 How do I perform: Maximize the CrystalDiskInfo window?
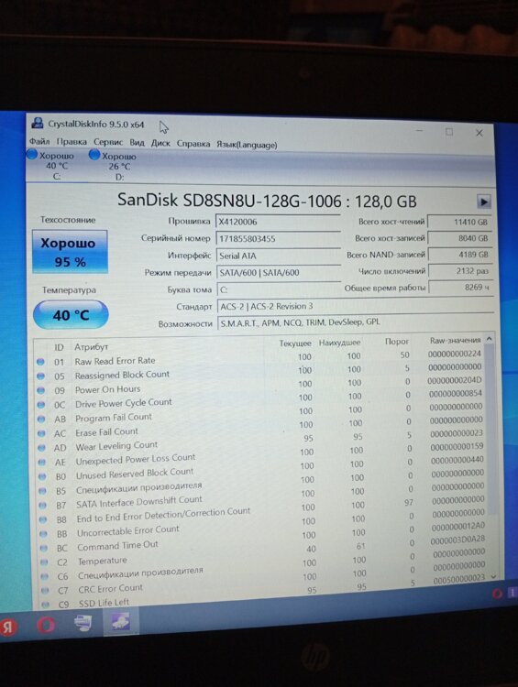coord(449,131)
